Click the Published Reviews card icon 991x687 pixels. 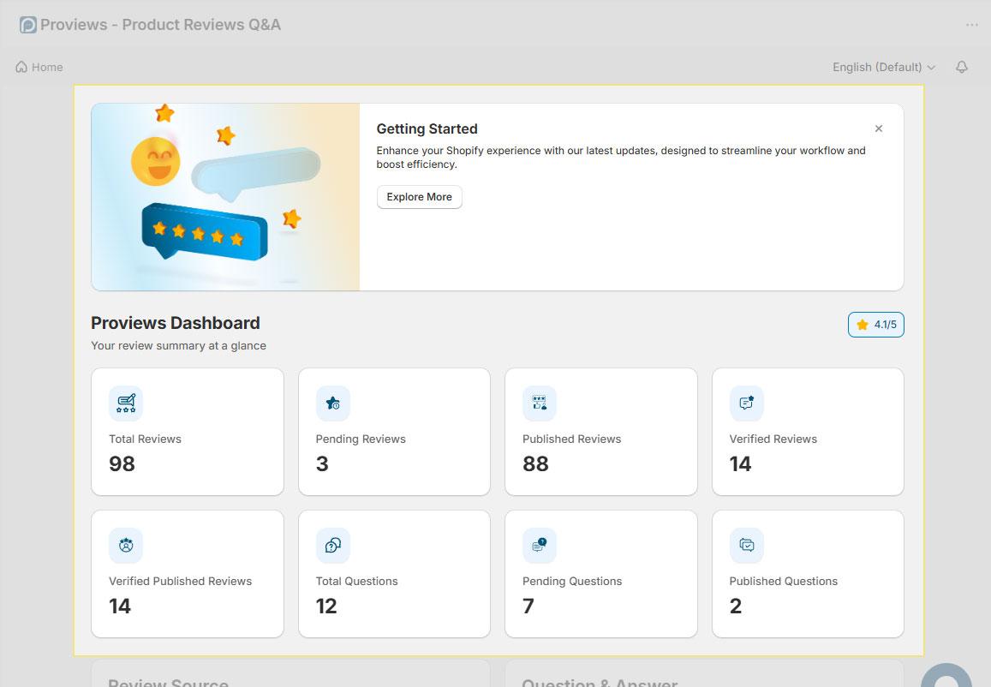pyautogui.click(x=539, y=403)
